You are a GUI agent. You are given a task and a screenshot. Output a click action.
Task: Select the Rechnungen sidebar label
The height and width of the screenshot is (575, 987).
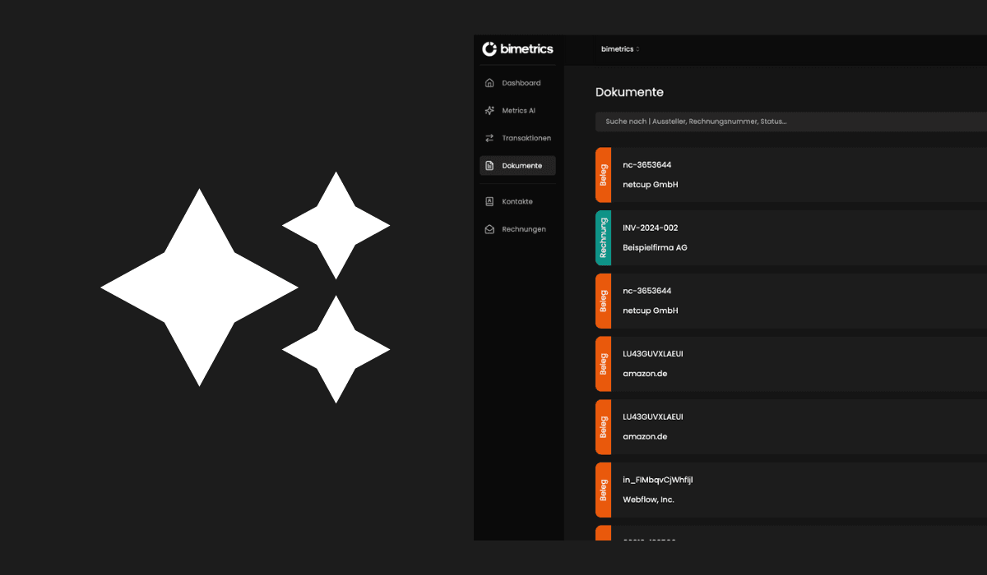tap(524, 229)
